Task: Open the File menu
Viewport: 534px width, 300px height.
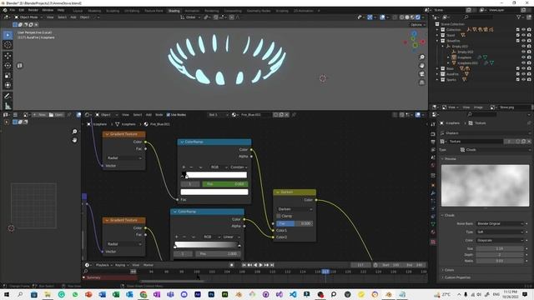Action: (x=13, y=10)
